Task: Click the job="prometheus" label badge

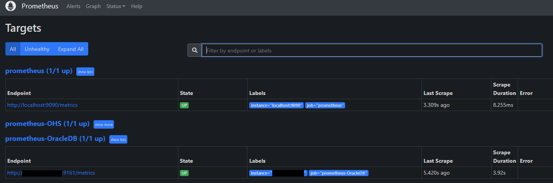Action: [325, 105]
